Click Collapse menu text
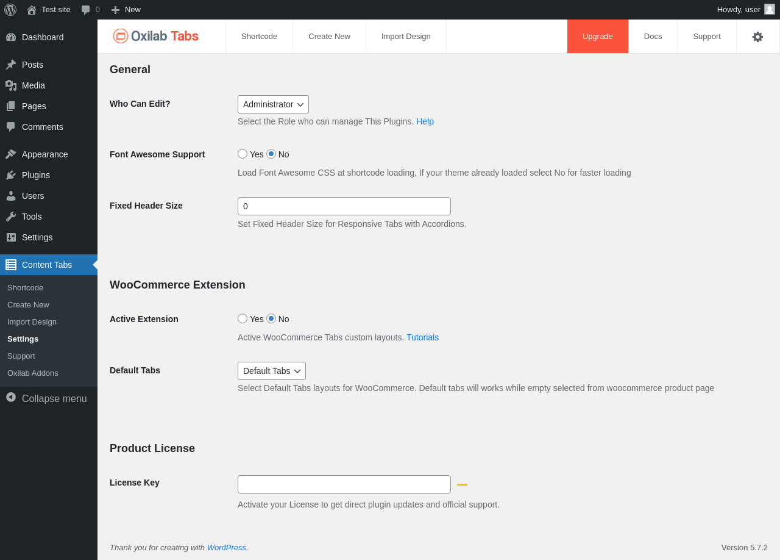 54,398
